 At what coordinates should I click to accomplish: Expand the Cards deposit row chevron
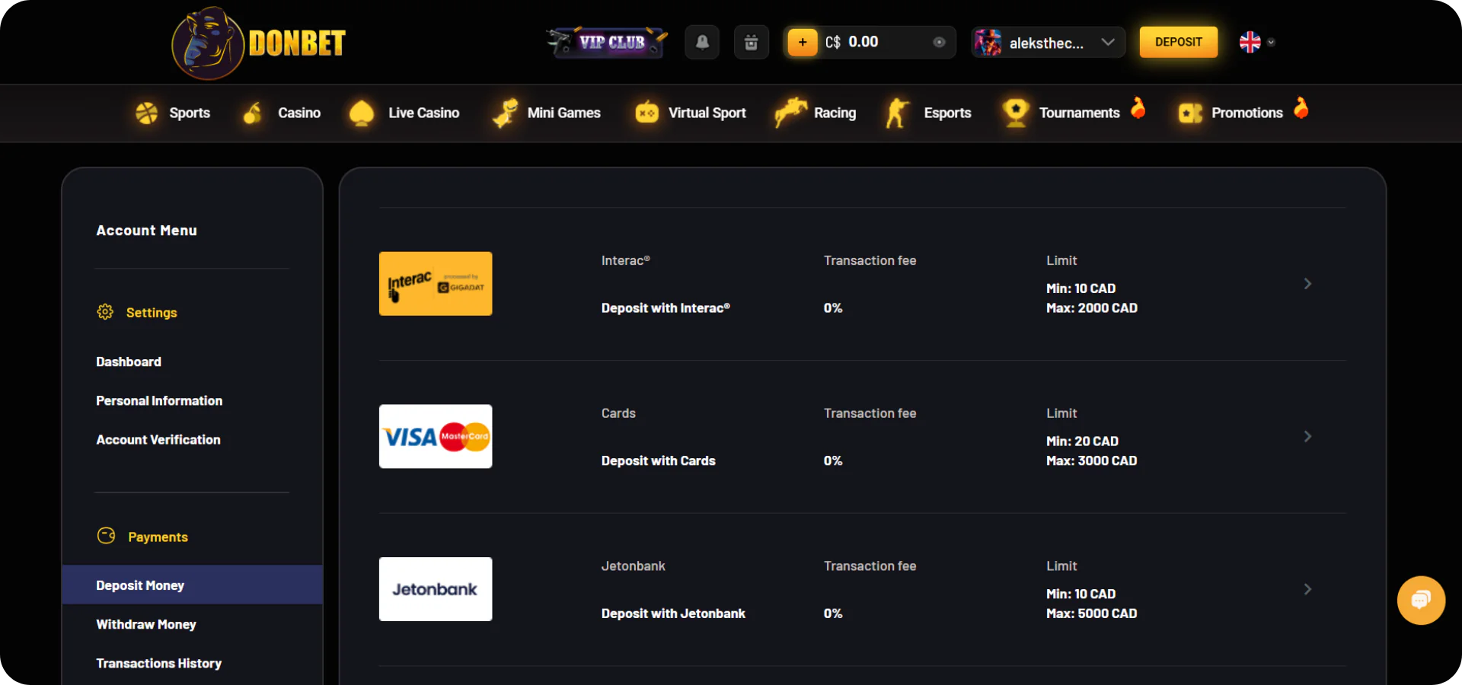pyautogui.click(x=1307, y=436)
